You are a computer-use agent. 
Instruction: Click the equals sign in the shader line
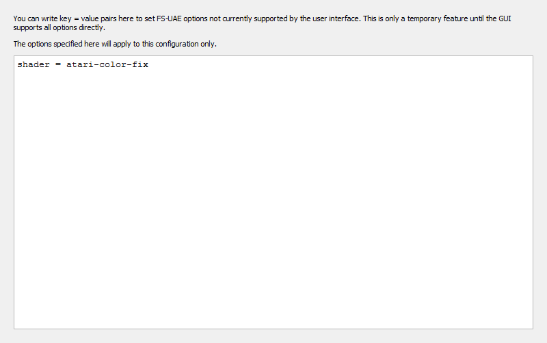(58, 64)
